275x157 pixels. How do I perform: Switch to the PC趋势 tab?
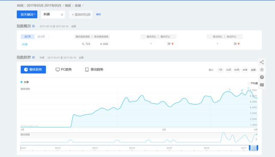click(x=64, y=69)
